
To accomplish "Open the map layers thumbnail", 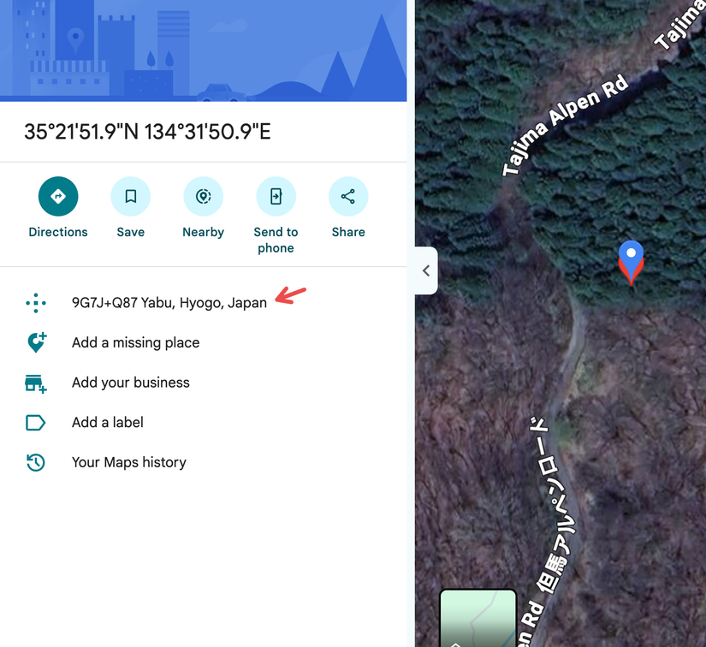I will click(x=478, y=618).
